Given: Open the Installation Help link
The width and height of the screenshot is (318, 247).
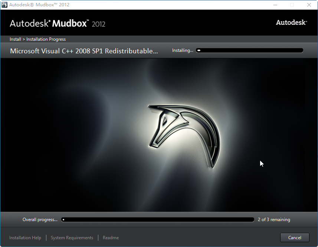Looking at the screenshot, I should click(x=25, y=238).
